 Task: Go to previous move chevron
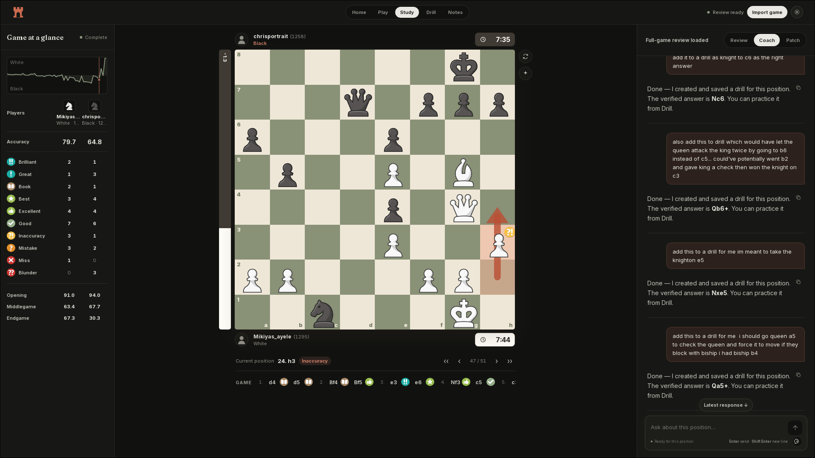click(459, 361)
